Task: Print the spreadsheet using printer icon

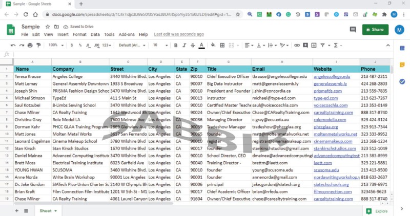Action: [x=30, y=46]
